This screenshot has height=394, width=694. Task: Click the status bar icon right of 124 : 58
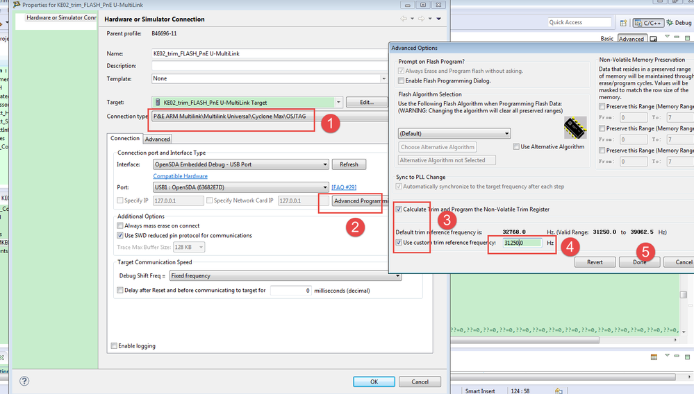pos(559,391)
